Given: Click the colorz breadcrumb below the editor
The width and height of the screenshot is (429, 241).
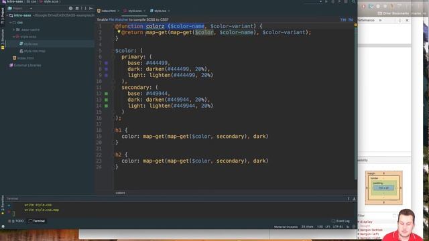Looking at the screenshot, I should 120,193.
